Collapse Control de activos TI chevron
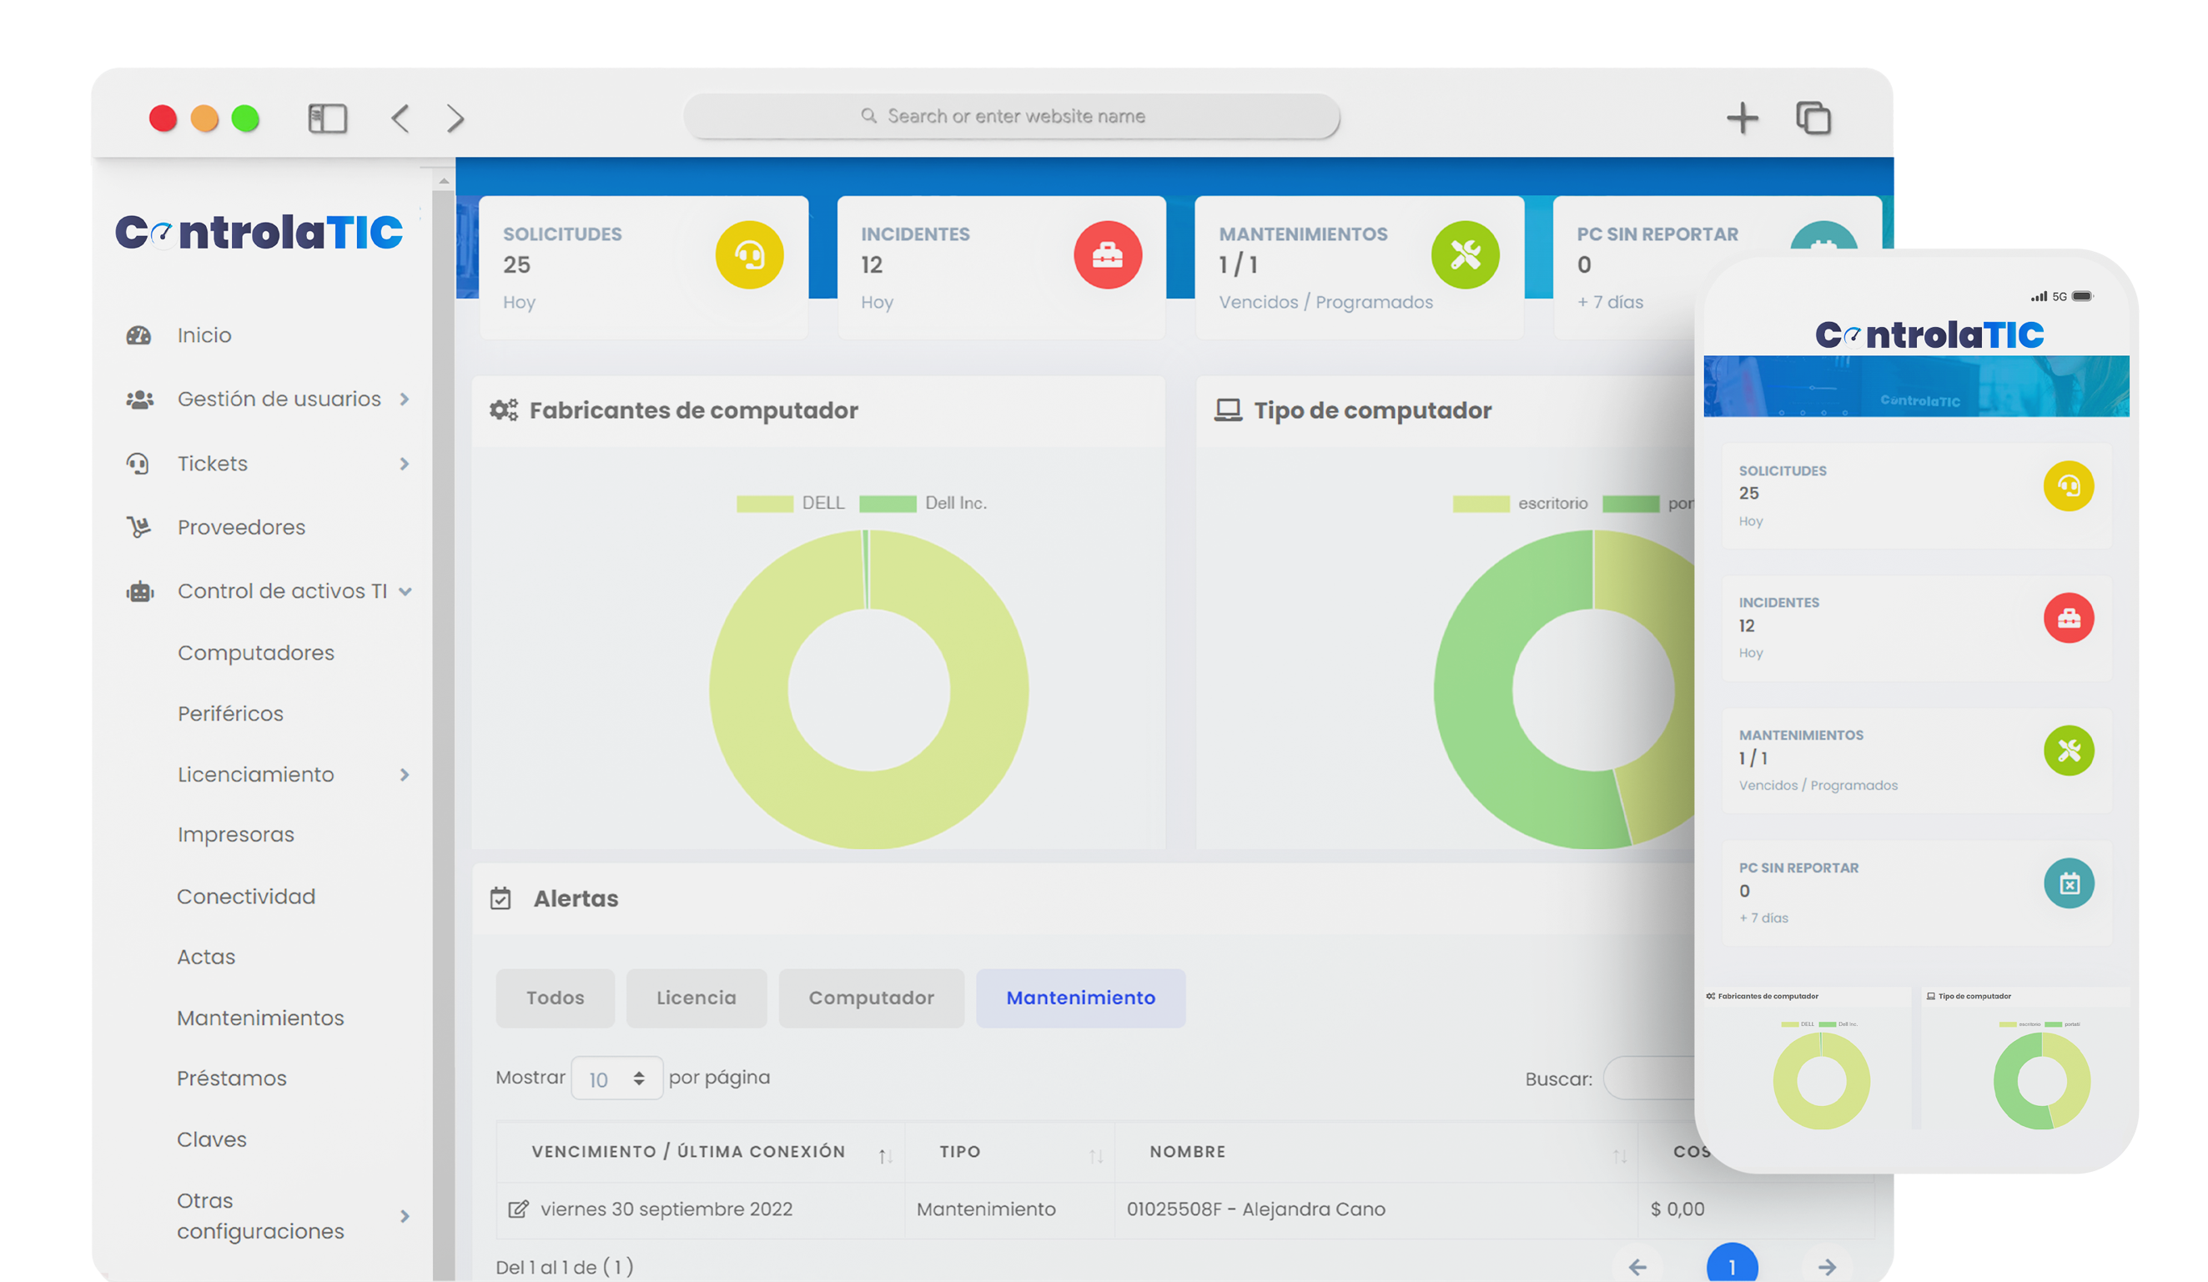 click(x=405, y=591)
